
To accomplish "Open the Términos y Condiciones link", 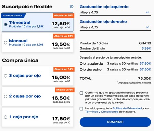I will [x=102, y=112].
